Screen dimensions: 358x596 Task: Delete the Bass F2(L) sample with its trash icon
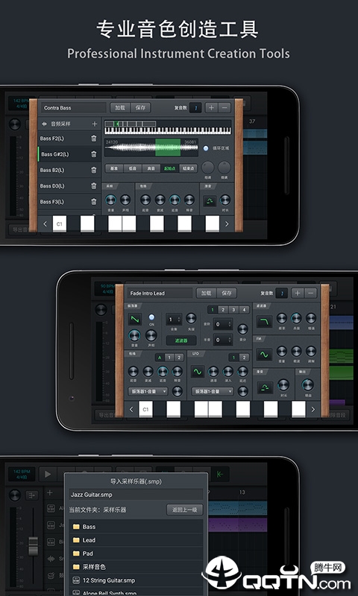tap(93, 139)
